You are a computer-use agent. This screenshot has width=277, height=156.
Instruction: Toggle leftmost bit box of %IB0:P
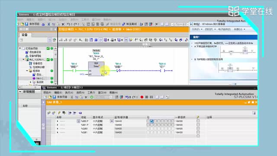pyautogui.click(x=148, y=121)
